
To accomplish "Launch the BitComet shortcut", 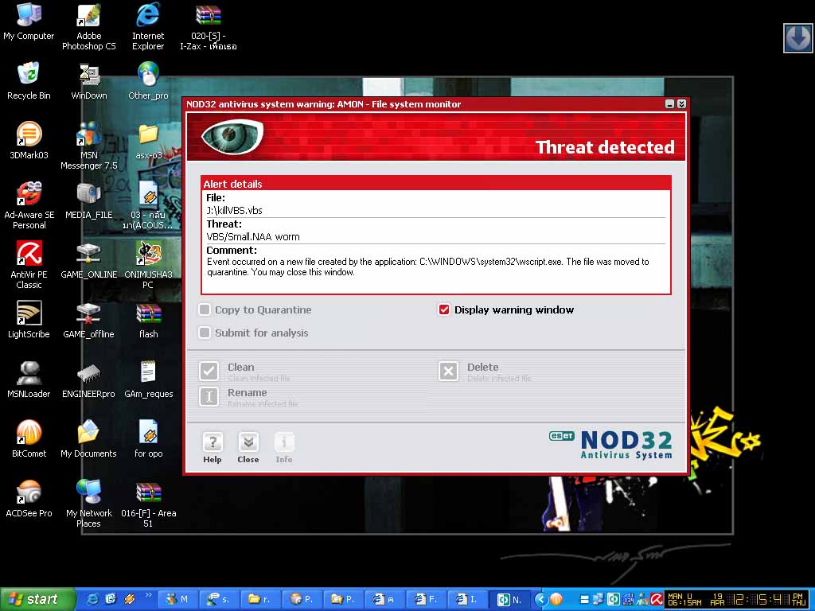I will [x=29, y=439].
